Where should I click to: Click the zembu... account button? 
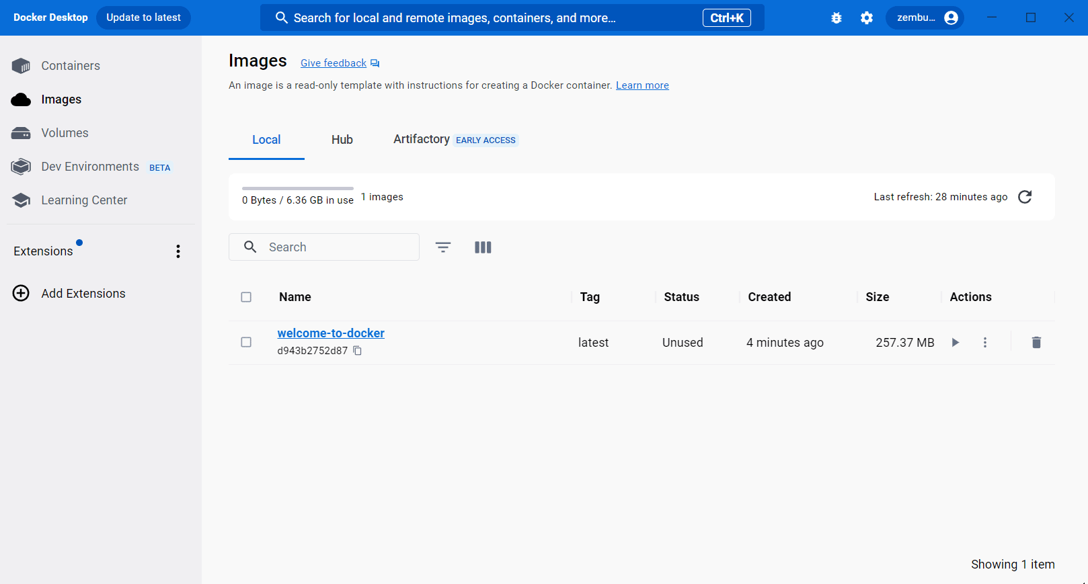[x=925, y=18]
